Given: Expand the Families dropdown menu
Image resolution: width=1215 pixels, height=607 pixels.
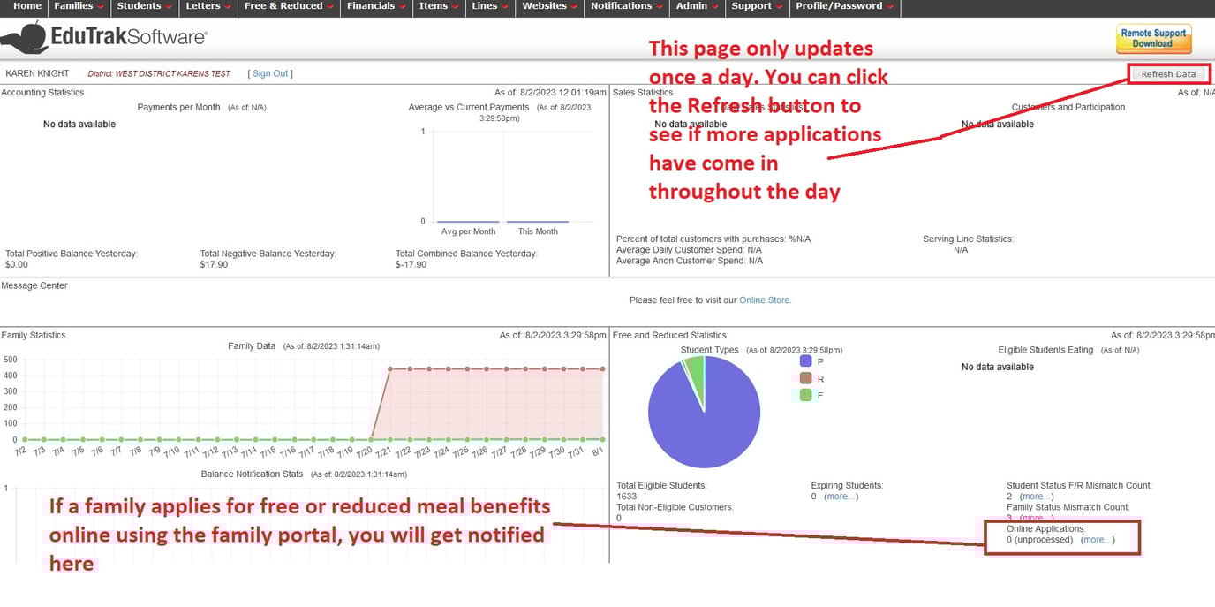Looking at the screenshot, I should [79, 6].
